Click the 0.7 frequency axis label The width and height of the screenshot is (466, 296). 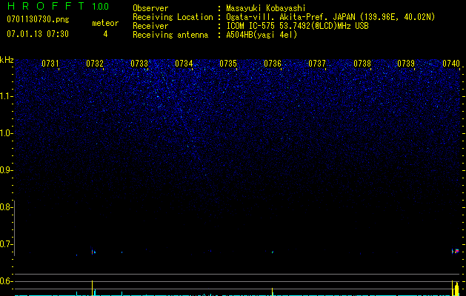pos(6,244)
